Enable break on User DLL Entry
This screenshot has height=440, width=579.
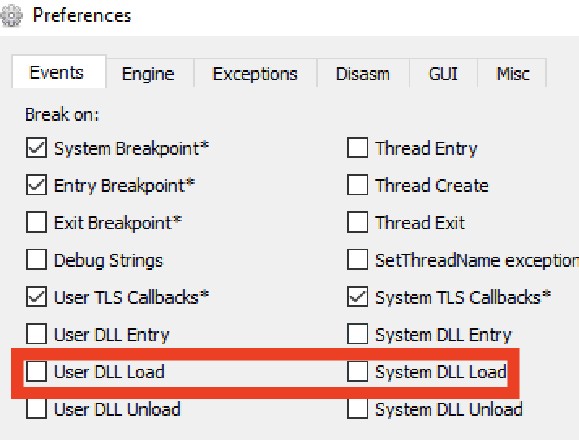[36, 335]
